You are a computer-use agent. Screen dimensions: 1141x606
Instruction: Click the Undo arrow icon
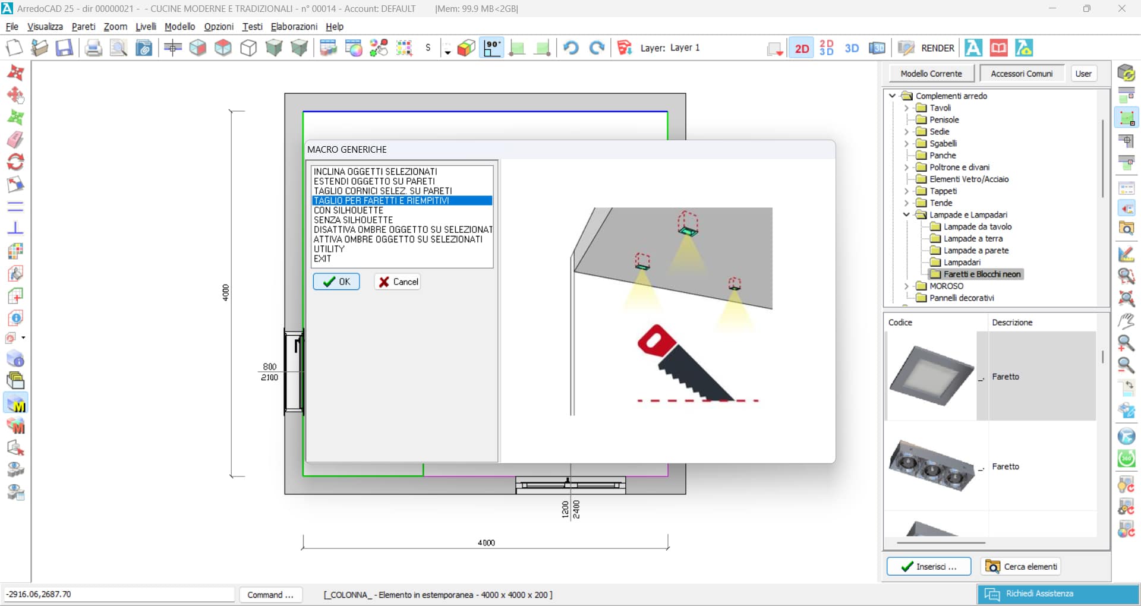pos(571,48)
